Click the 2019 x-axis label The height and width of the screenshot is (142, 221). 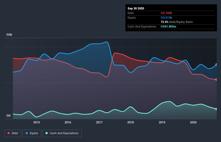[x=162, y=122]
